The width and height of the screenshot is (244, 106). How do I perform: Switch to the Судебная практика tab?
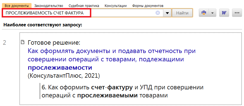point(84,6)
